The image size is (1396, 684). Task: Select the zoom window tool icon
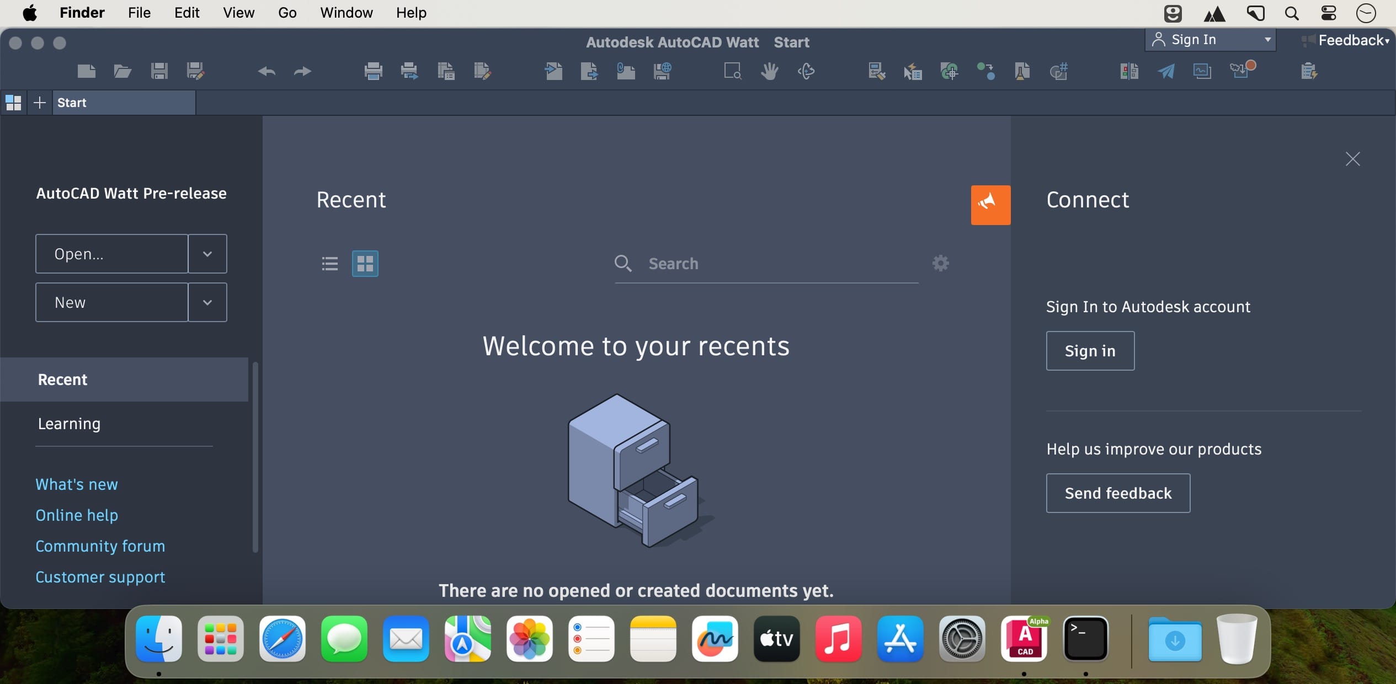click(733, 71)
